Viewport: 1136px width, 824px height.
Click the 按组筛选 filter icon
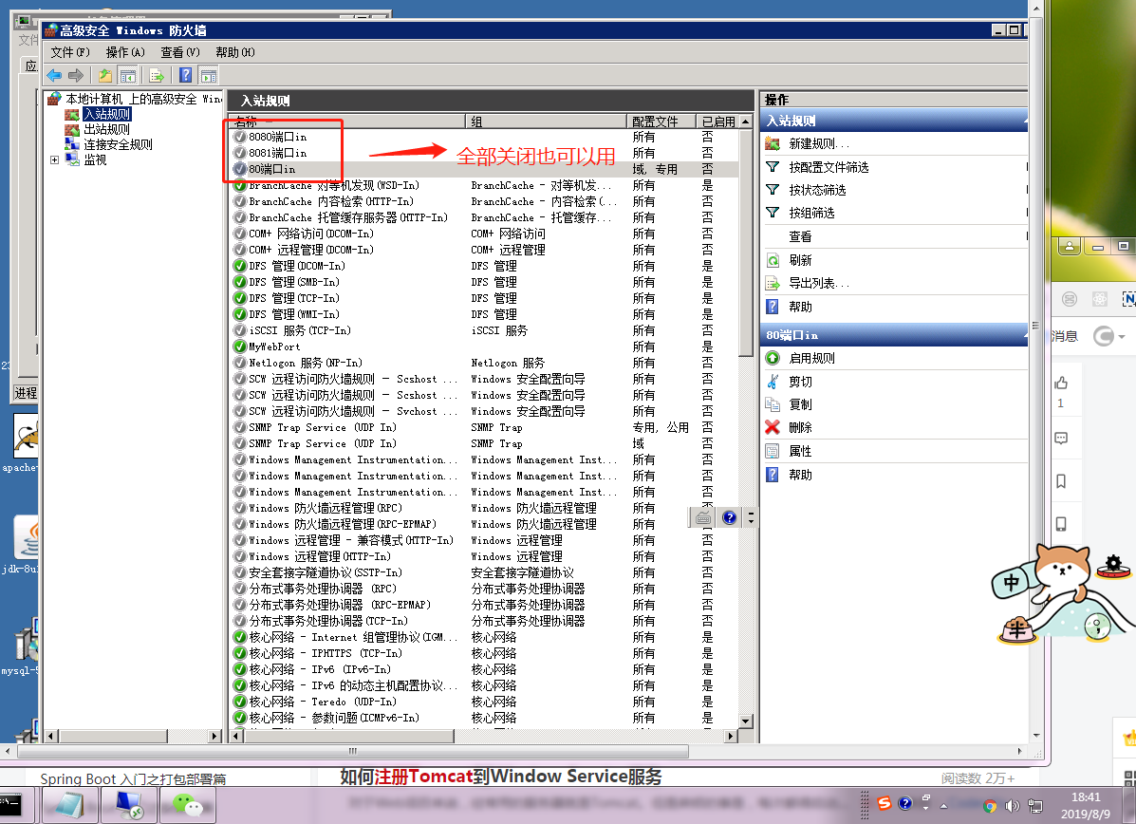click(773, 213)
